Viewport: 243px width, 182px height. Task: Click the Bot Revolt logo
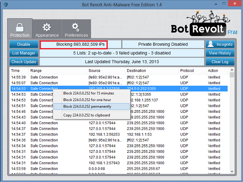pyautogui.click(x=204, y=23)
